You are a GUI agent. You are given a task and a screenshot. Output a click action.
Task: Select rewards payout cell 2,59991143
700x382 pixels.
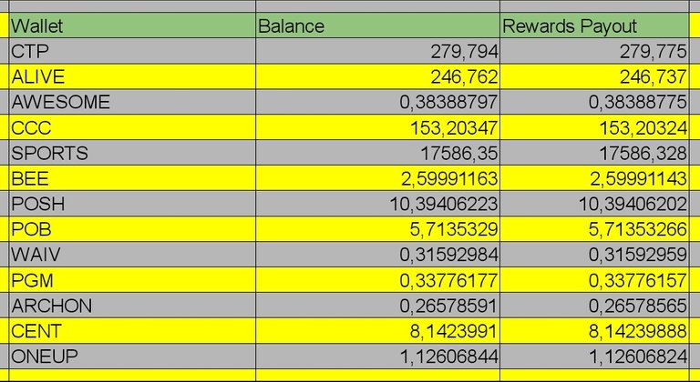click(x=594, y=178)
